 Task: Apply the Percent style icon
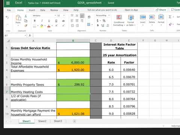point(104,21)
